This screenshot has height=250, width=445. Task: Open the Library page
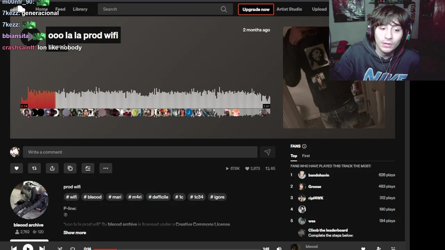coord(80,9)
